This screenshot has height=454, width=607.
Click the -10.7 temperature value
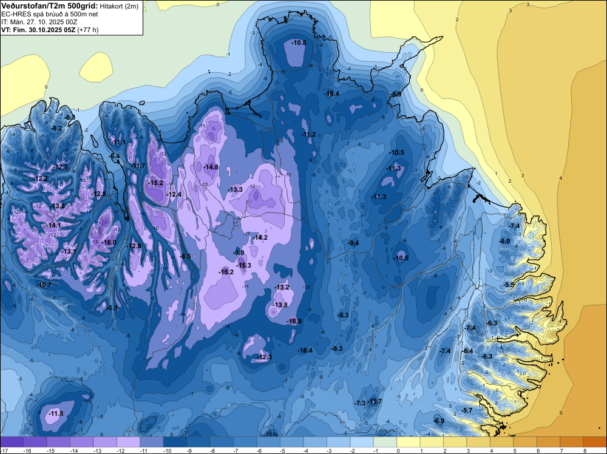pyautogui.click(x=44, y=285)
